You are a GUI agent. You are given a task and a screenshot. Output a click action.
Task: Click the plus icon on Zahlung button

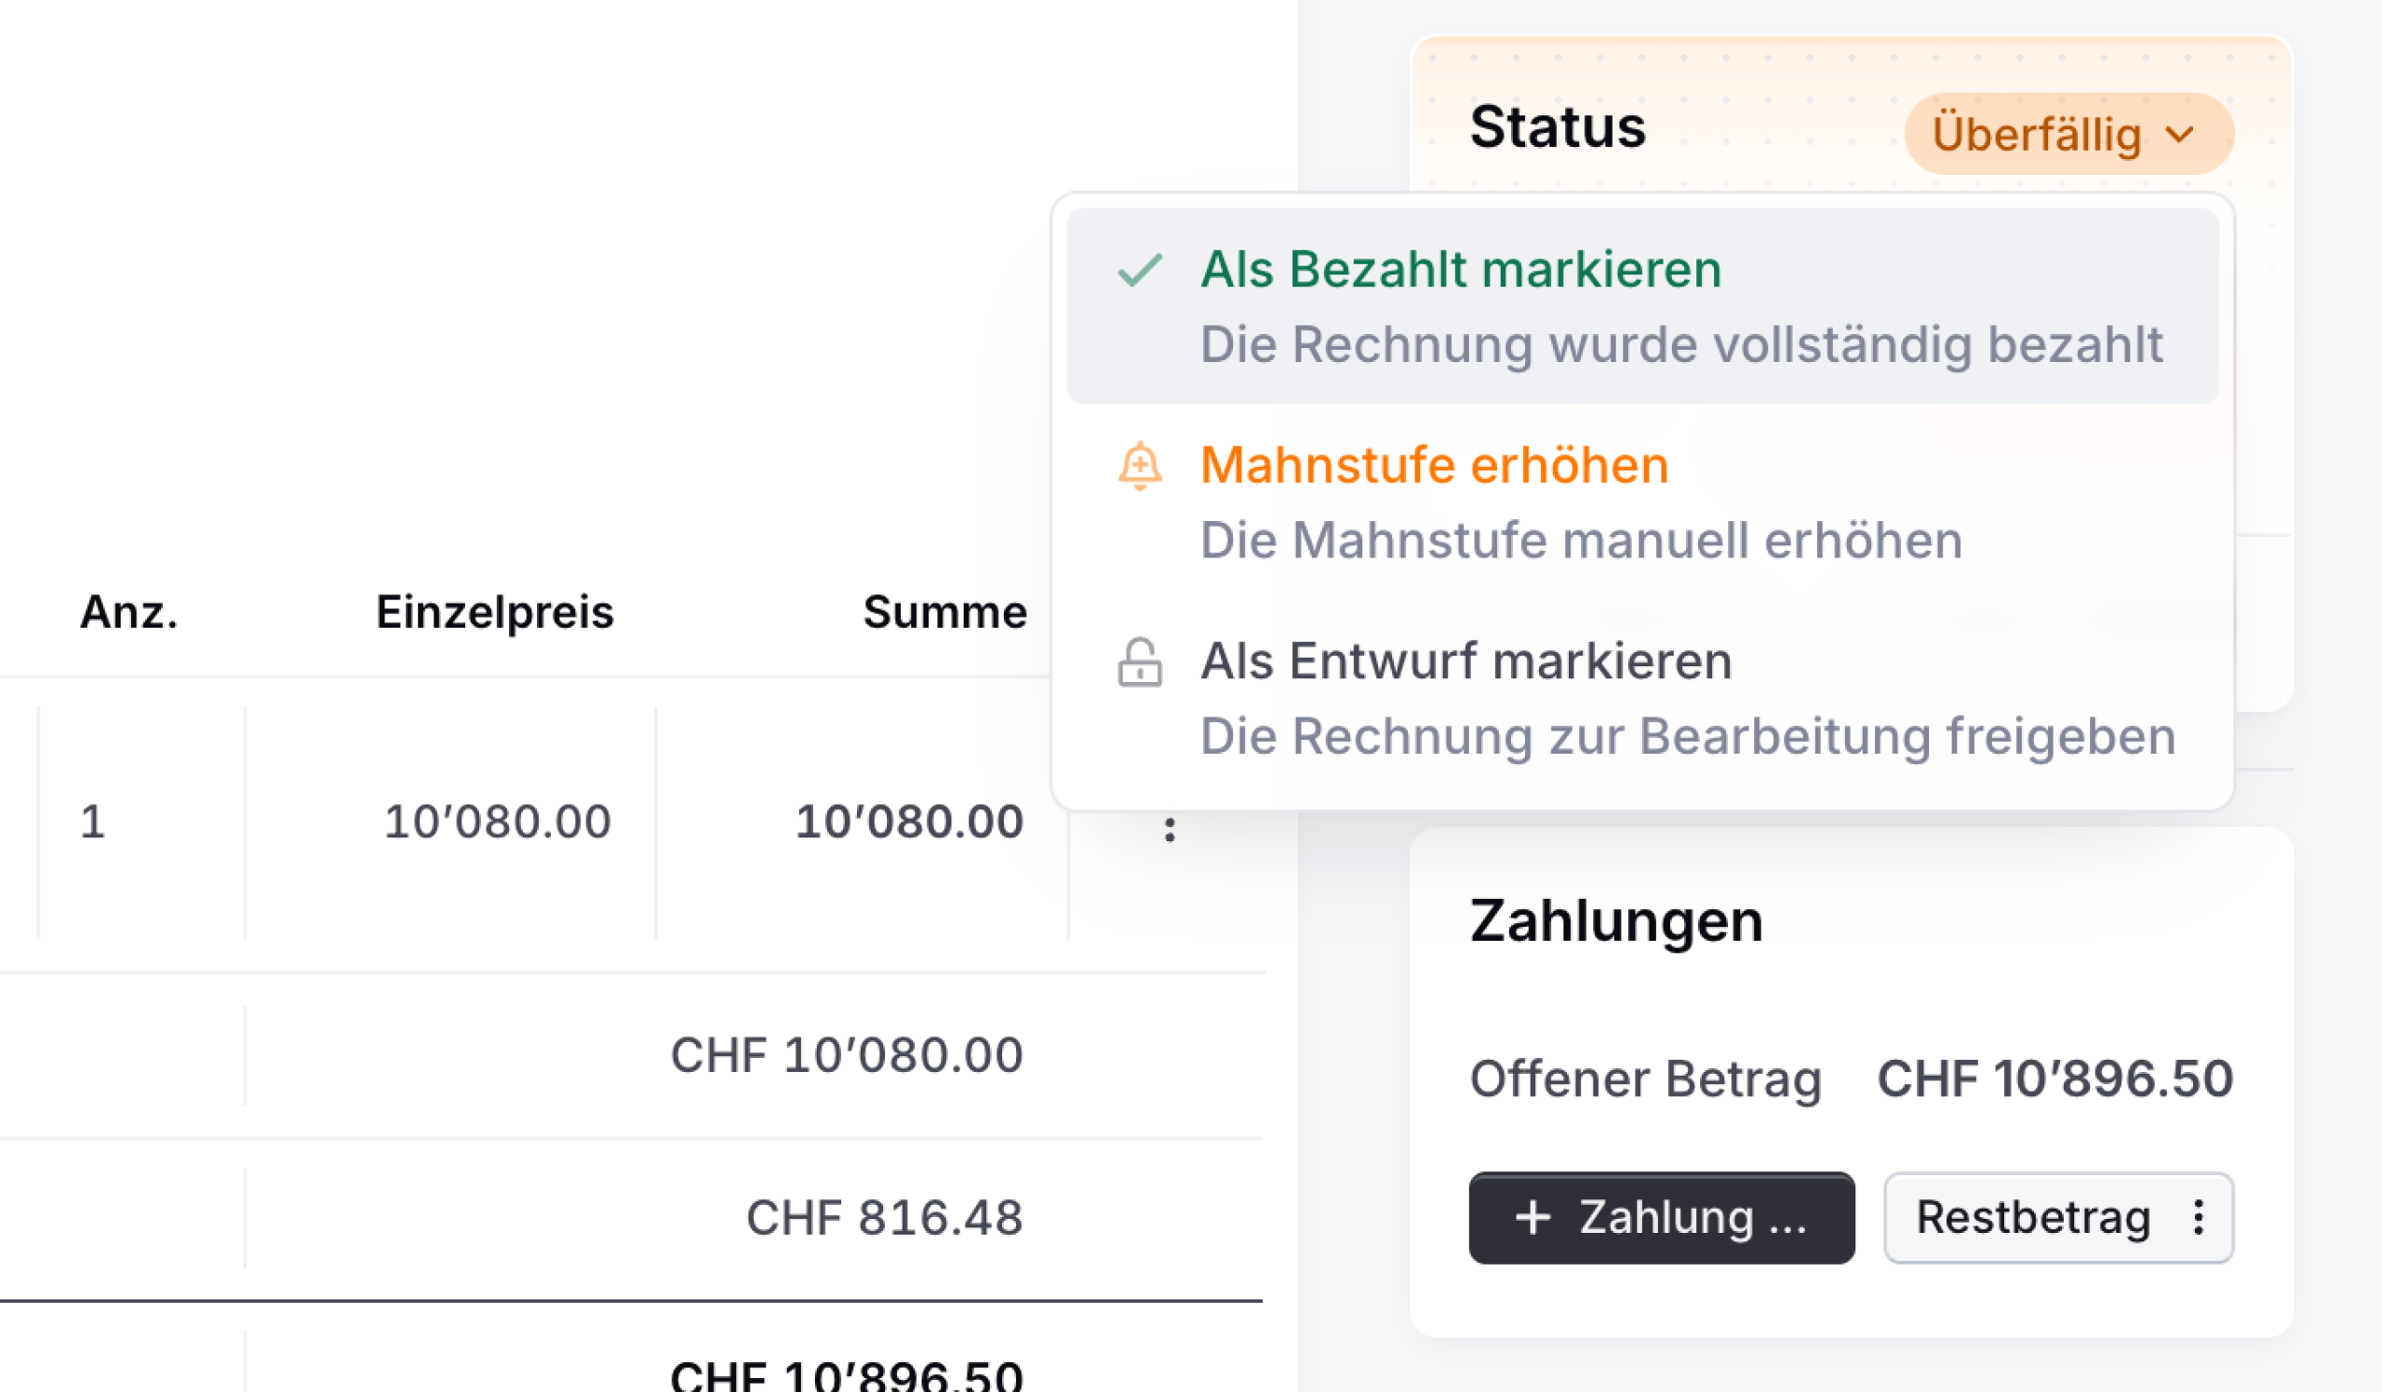click(x=1532, y=1217)
